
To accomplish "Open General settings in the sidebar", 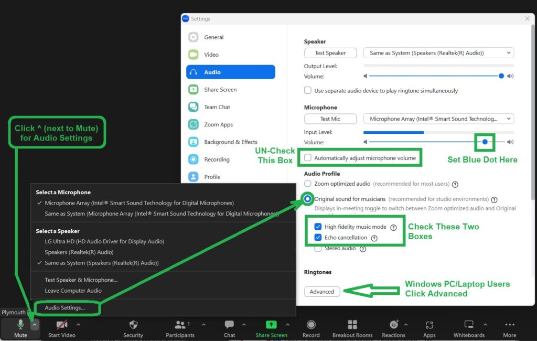I will pyautogui.click(x=231, y=37).
